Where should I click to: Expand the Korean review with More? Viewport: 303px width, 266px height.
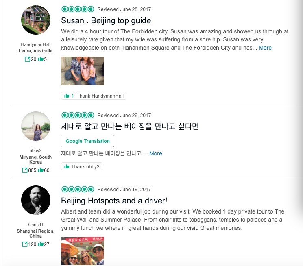155,153
